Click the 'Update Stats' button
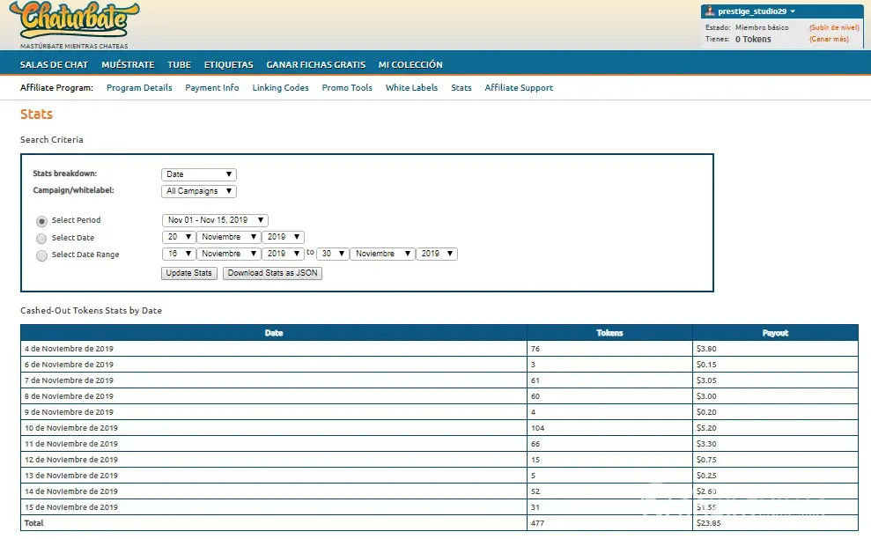Screen dimensions: 871x539 pyautogui.click(x=189, y=273)
